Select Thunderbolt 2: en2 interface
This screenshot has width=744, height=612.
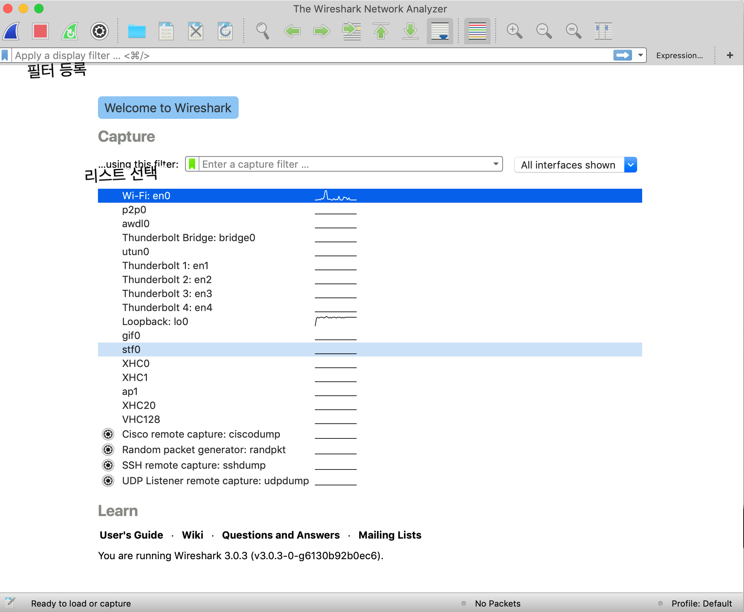pos(370,280)
